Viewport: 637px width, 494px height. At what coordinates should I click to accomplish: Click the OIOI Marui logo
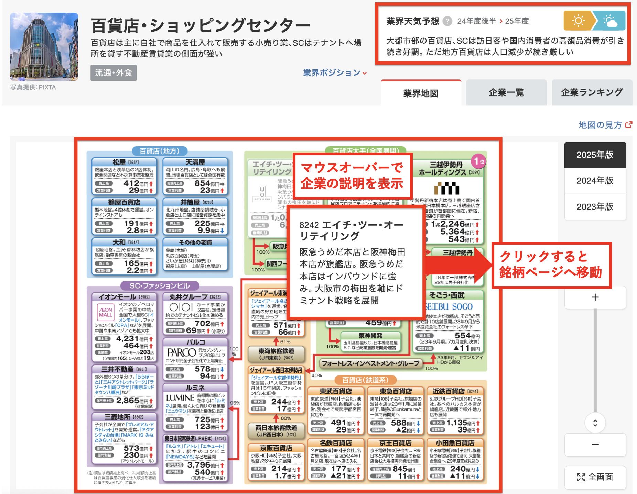click(181, 307)
